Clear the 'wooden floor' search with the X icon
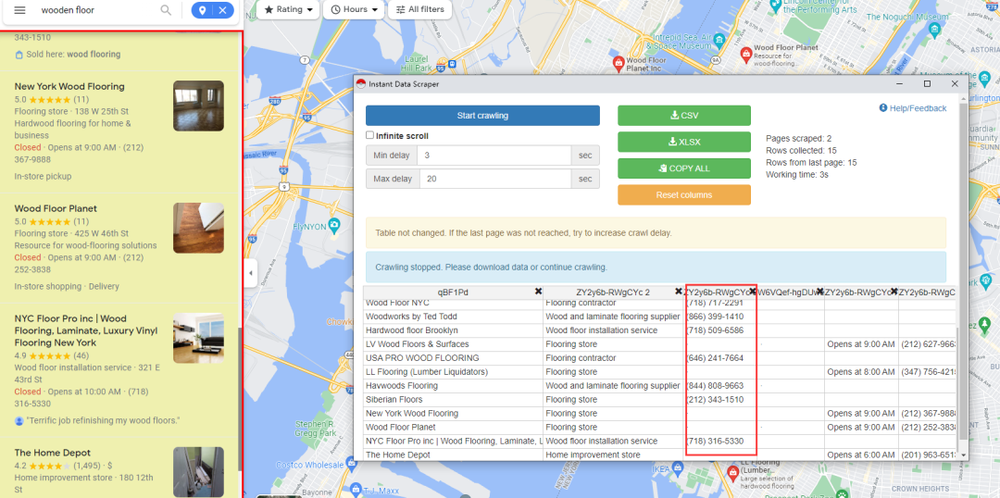The width and height of the screenshot is (1000, 498). [222, 10]
